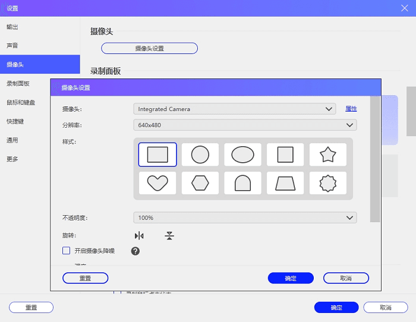Image resolution: width=416 pixels, height=322 pixels.
Task: Select 摄像头 in the settings sidebar
Action: (x=40, y=64)
